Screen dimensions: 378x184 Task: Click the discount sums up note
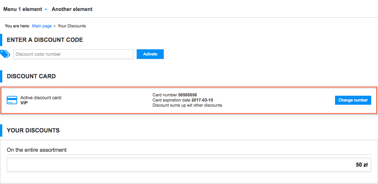click(x=188, y=105)
